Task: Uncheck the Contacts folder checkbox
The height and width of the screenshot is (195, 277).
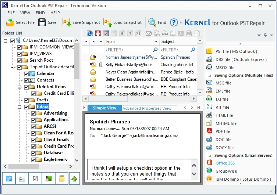Action: [x=26, y=80]
